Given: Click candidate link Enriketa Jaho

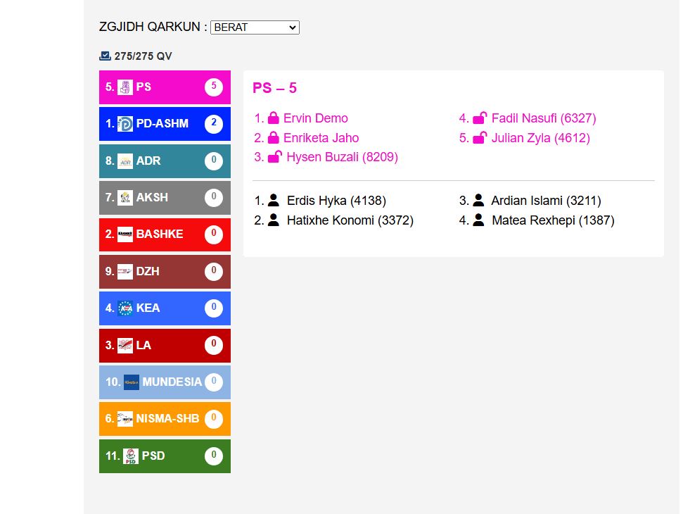Looking at the screenshot, I should (321, 138).
